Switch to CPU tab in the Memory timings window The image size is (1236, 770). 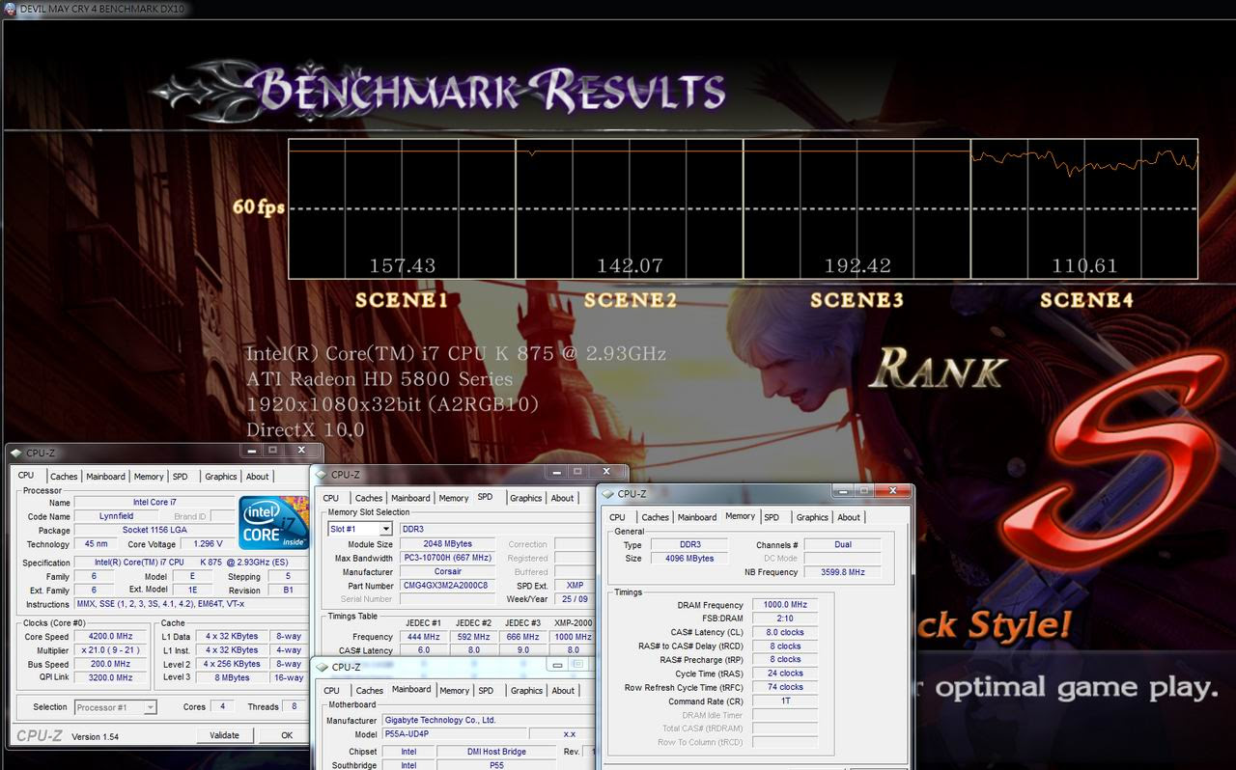click(x=617, y=518)
